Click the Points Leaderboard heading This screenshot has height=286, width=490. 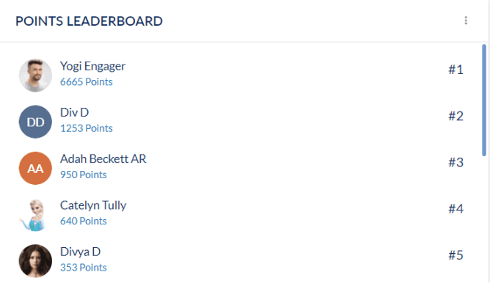tap(89, 21)
